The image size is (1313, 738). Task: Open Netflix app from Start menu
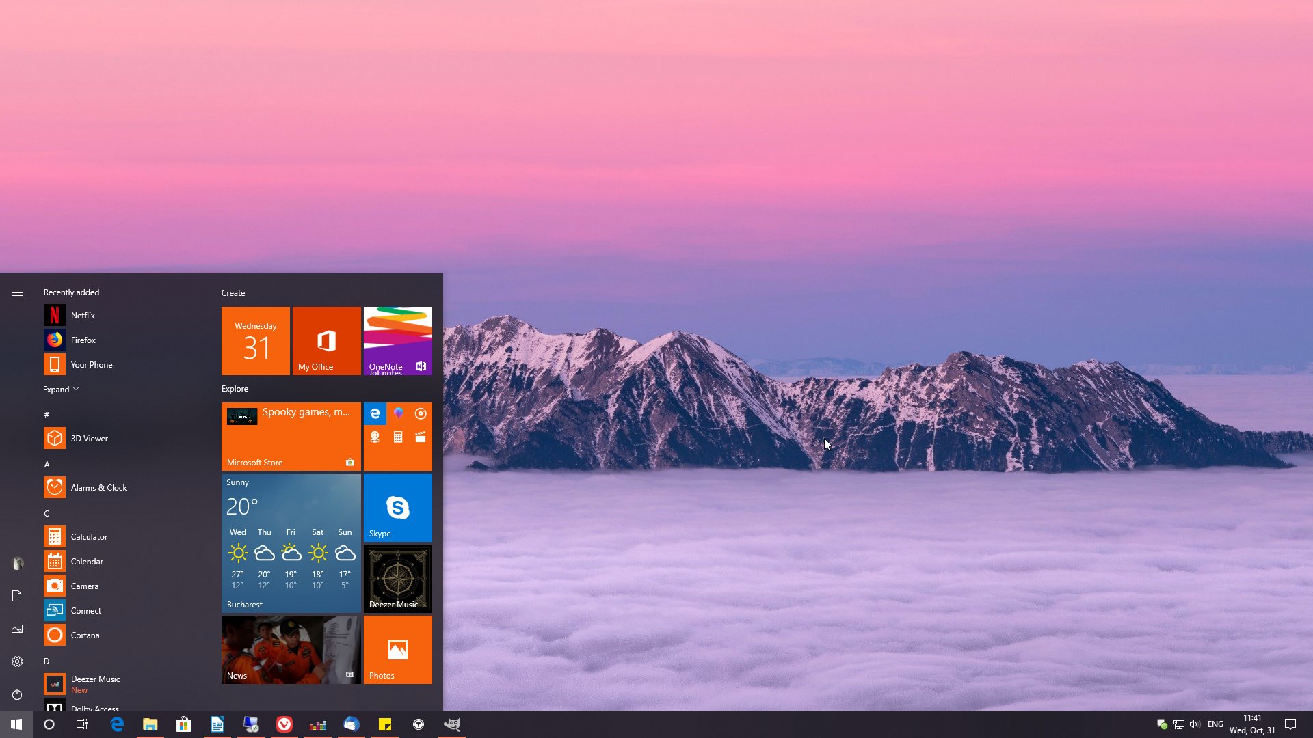[82, 314]
